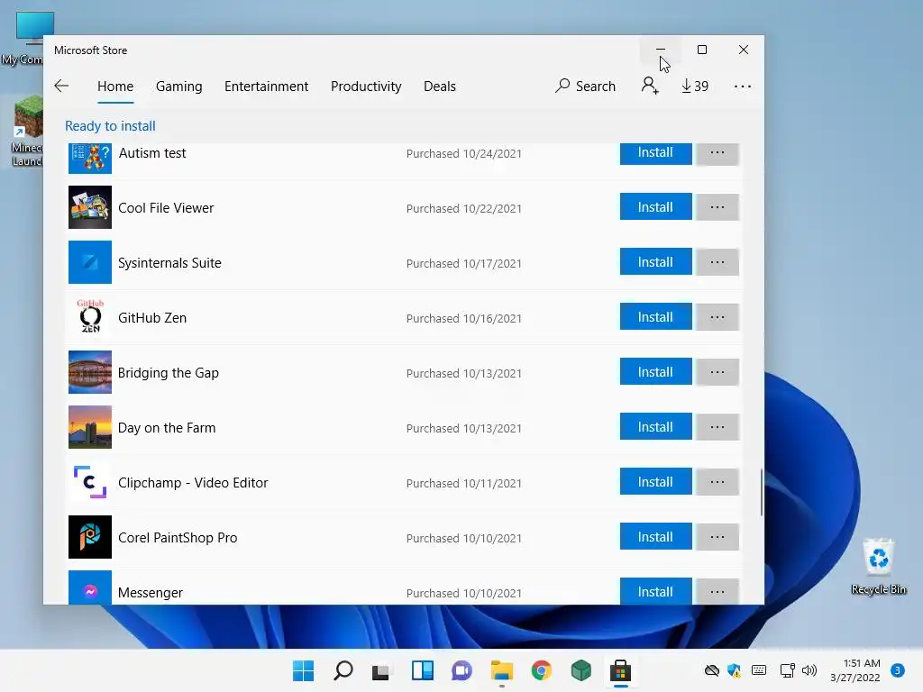This screenshot has width=923, height=692.
Task: Click the app list vertical scrollbar
Action: (761, 493)
